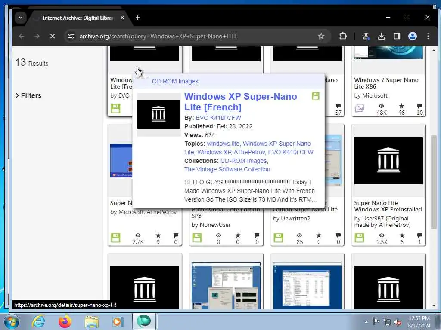View site information icon in address bar
Viewport: 441px width, 330px height.
click(71, 36)
